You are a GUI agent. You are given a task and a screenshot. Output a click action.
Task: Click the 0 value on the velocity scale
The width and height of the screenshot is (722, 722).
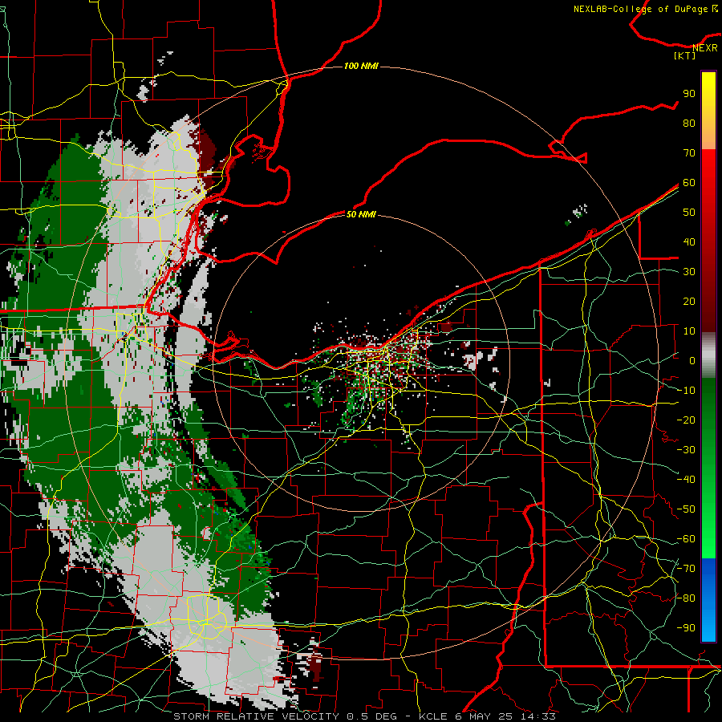pyautogui.click(x=692, y=360)
